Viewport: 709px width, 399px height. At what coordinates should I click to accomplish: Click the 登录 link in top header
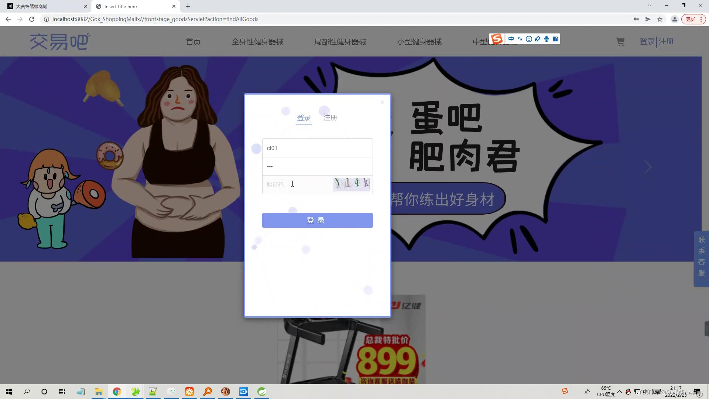tap(647, 42)
